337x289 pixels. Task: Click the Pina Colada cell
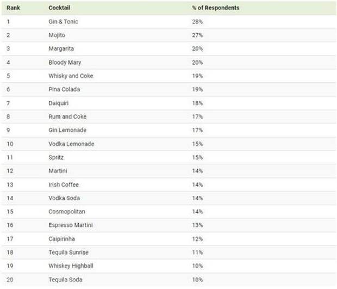click(64, 89)
